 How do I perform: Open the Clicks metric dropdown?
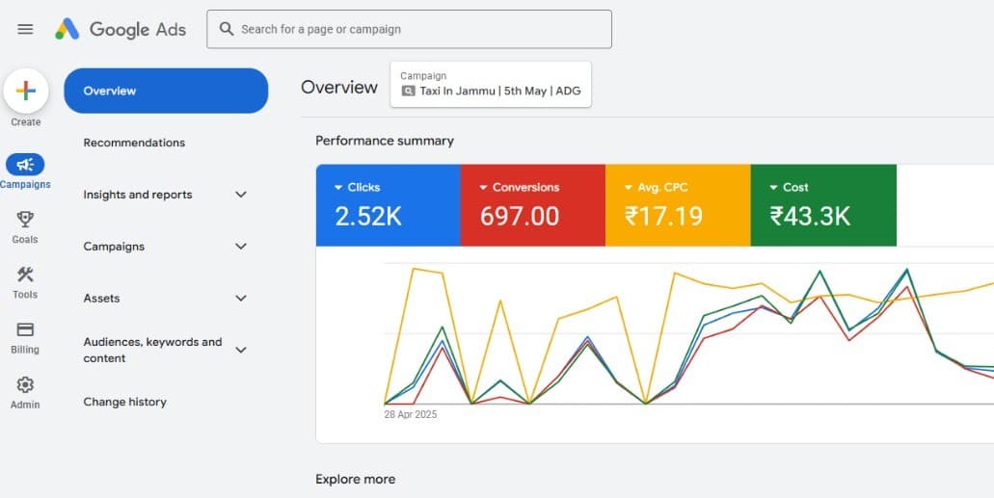pos(338,188)
